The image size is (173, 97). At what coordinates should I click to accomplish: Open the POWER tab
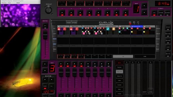click(69, 23)
